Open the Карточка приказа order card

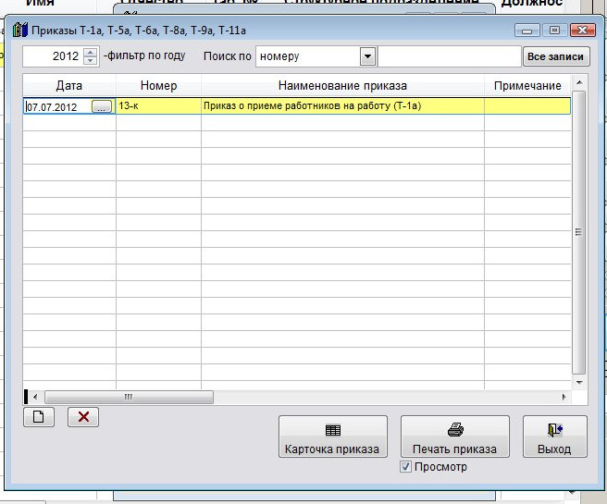click(x=333, y=436)
